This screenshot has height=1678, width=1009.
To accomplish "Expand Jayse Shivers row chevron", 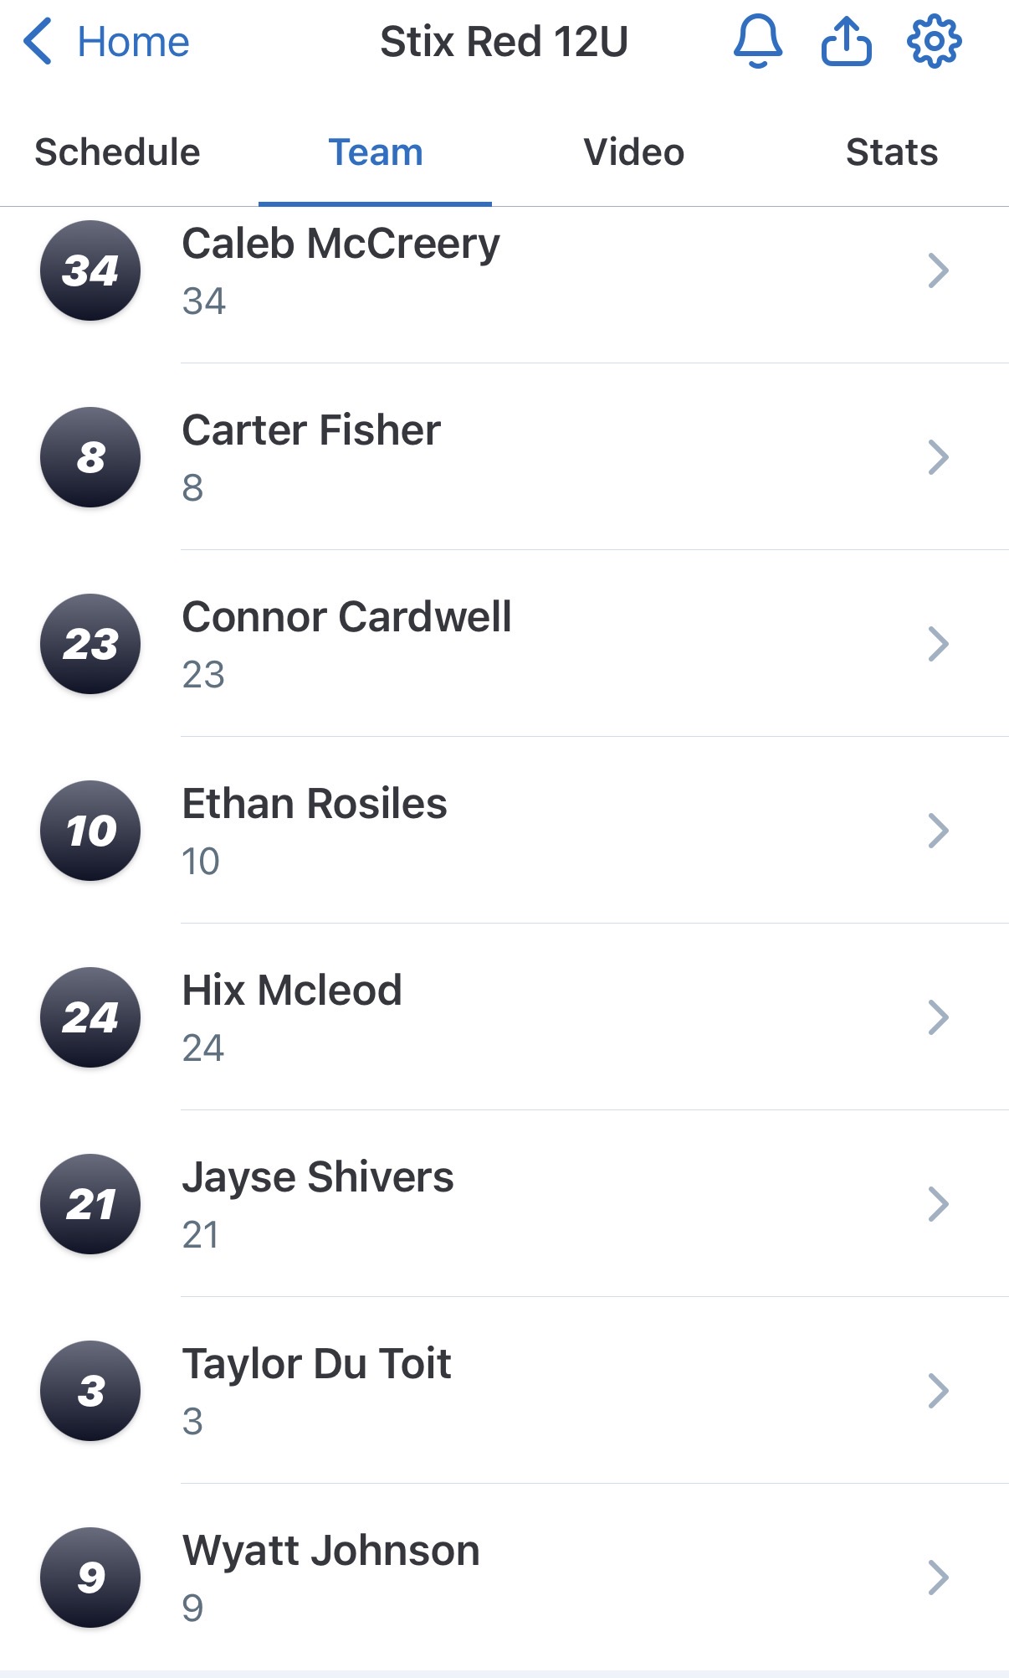I will click(938, 1204).
